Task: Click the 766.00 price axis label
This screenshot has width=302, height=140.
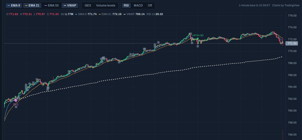Action: [x=292, y=75]
